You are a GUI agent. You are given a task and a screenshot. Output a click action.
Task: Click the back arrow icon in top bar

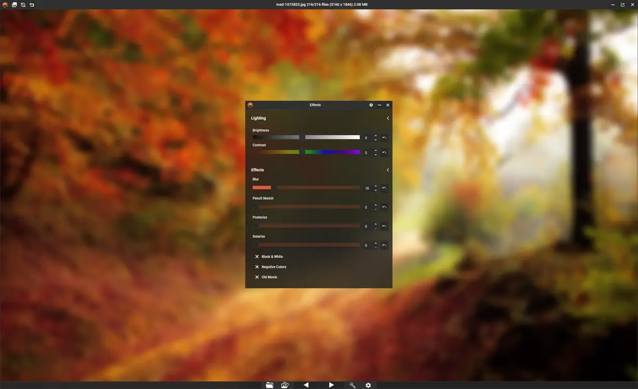pos(31,4)
